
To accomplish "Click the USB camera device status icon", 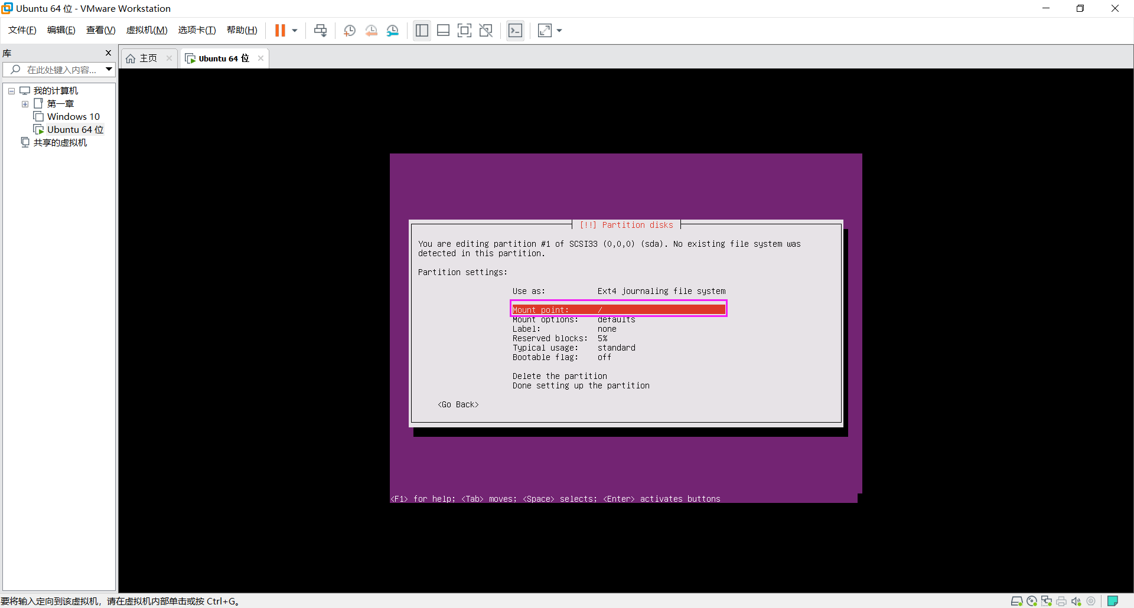I will coord(1091,601).
